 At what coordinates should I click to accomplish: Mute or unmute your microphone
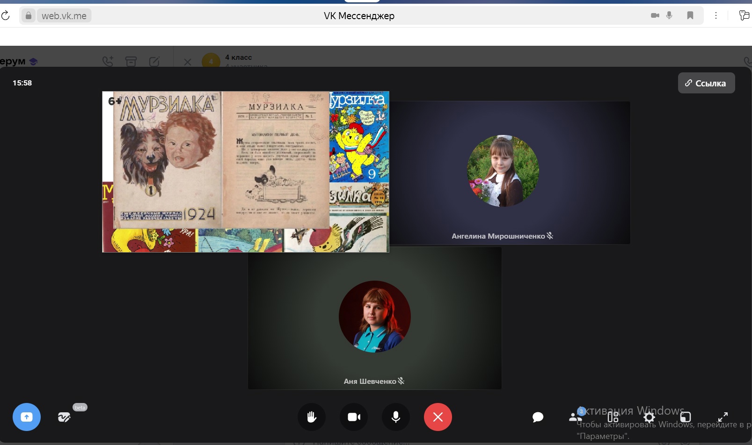point(396,417)
